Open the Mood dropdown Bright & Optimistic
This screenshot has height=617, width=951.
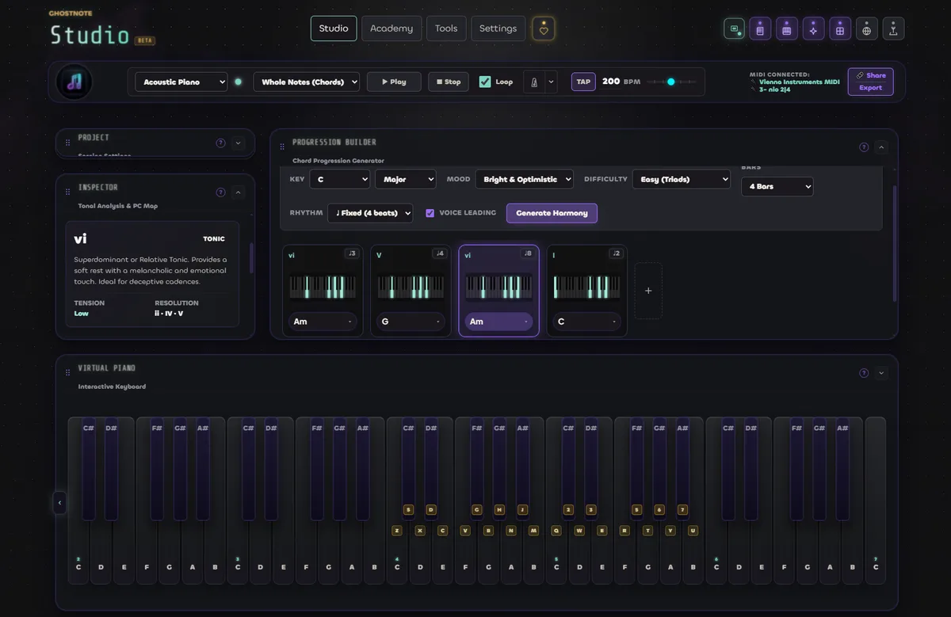click(524, 180)
